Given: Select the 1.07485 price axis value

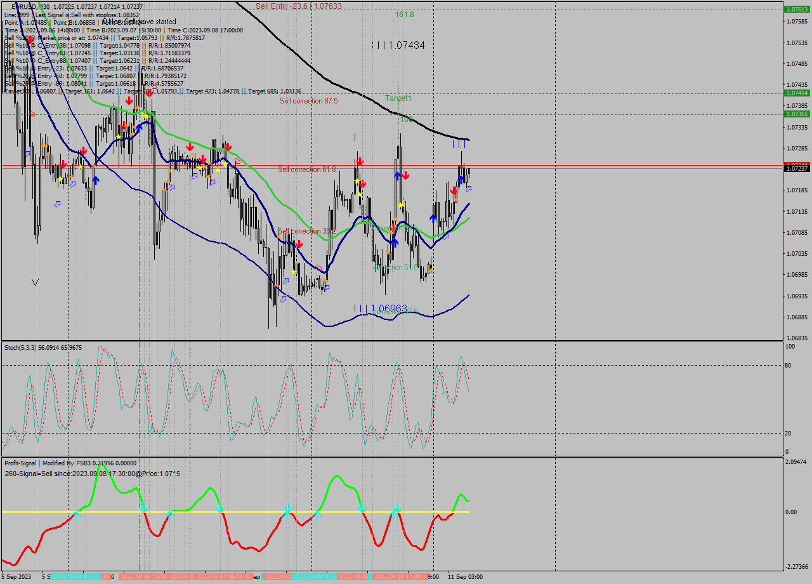Looking at the screenshot, I should tap(796, 63).
